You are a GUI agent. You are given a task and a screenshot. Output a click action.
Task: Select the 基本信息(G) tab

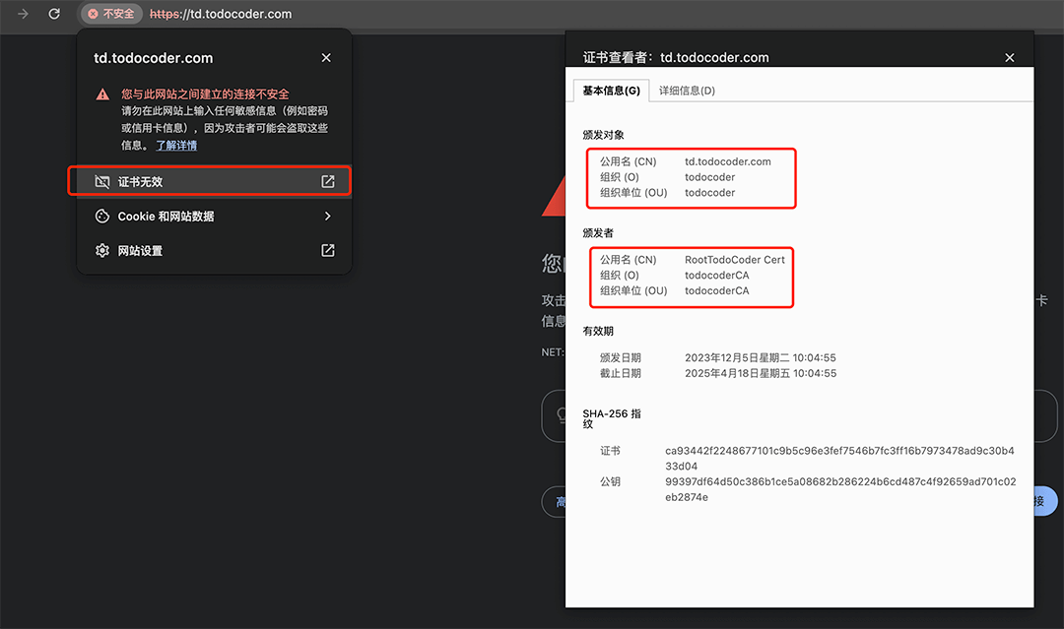pos(612,91)
